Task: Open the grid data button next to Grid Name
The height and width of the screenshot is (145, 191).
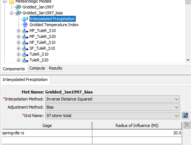Action: click(185, 116)
